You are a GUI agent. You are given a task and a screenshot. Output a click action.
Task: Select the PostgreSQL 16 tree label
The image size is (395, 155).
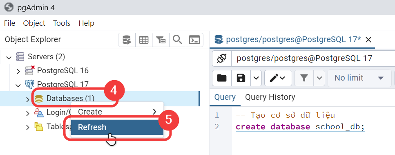pyautogui.click(x=63, y=70)
